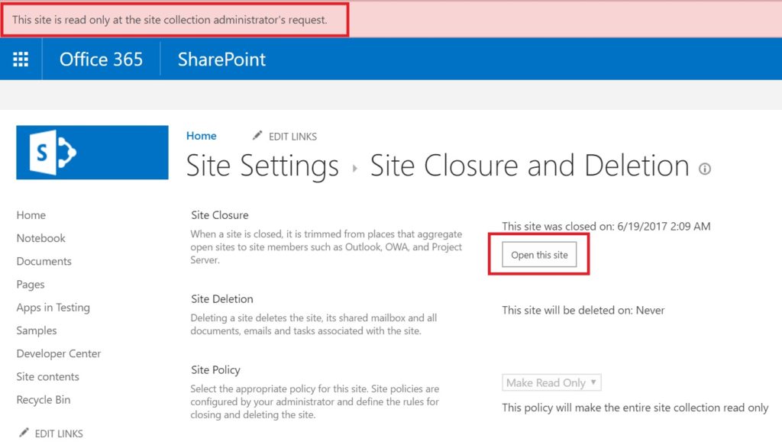
Task: Expand the Make Read Only policy dropdown
Action: click(551, 382)
